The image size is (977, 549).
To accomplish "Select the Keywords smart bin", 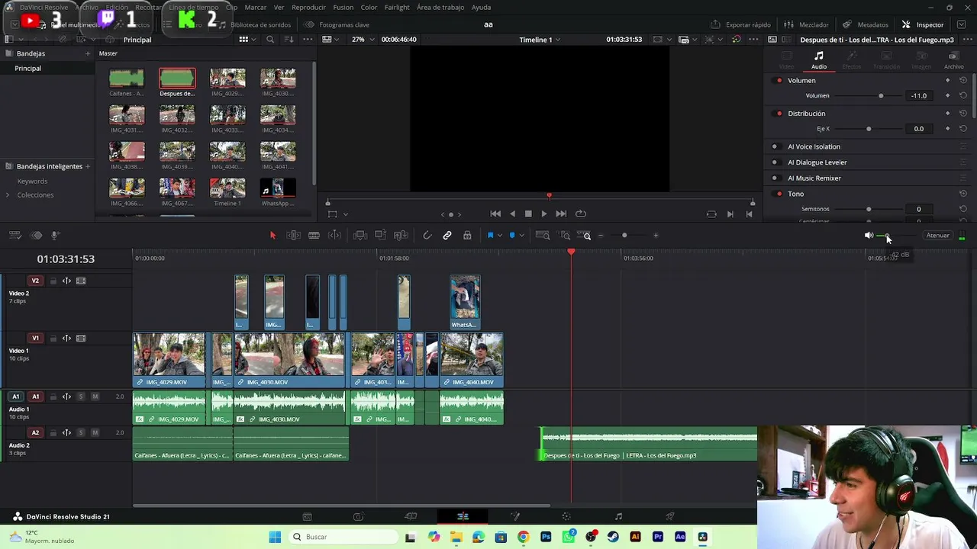I will (x=32, y=181).
